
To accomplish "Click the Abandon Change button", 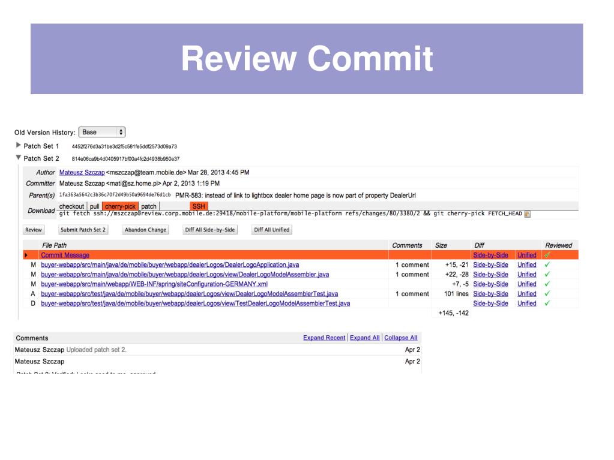I will [x=145, y=230].
